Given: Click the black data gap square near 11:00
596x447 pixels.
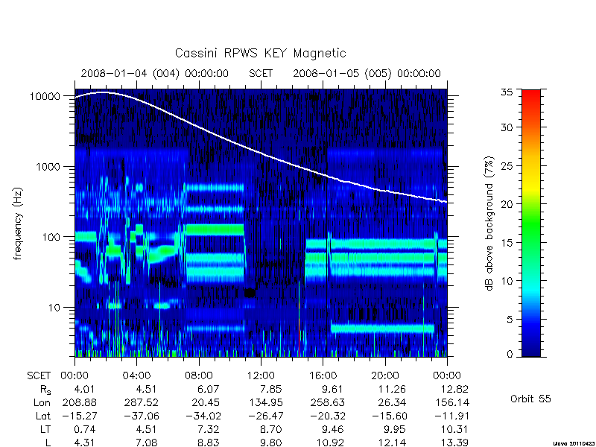Looking at the screenshot, I should pos(250,293).
